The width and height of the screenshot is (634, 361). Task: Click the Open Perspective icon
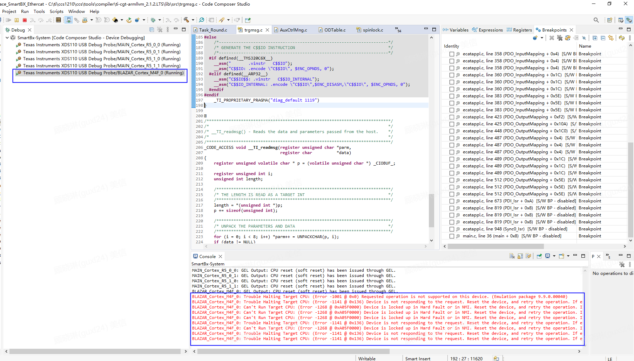click(x=610, y=20)
